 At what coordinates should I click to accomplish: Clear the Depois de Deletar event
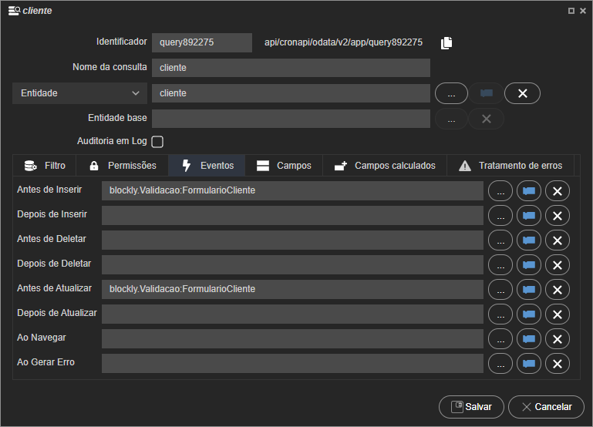[x=558, y=265]
